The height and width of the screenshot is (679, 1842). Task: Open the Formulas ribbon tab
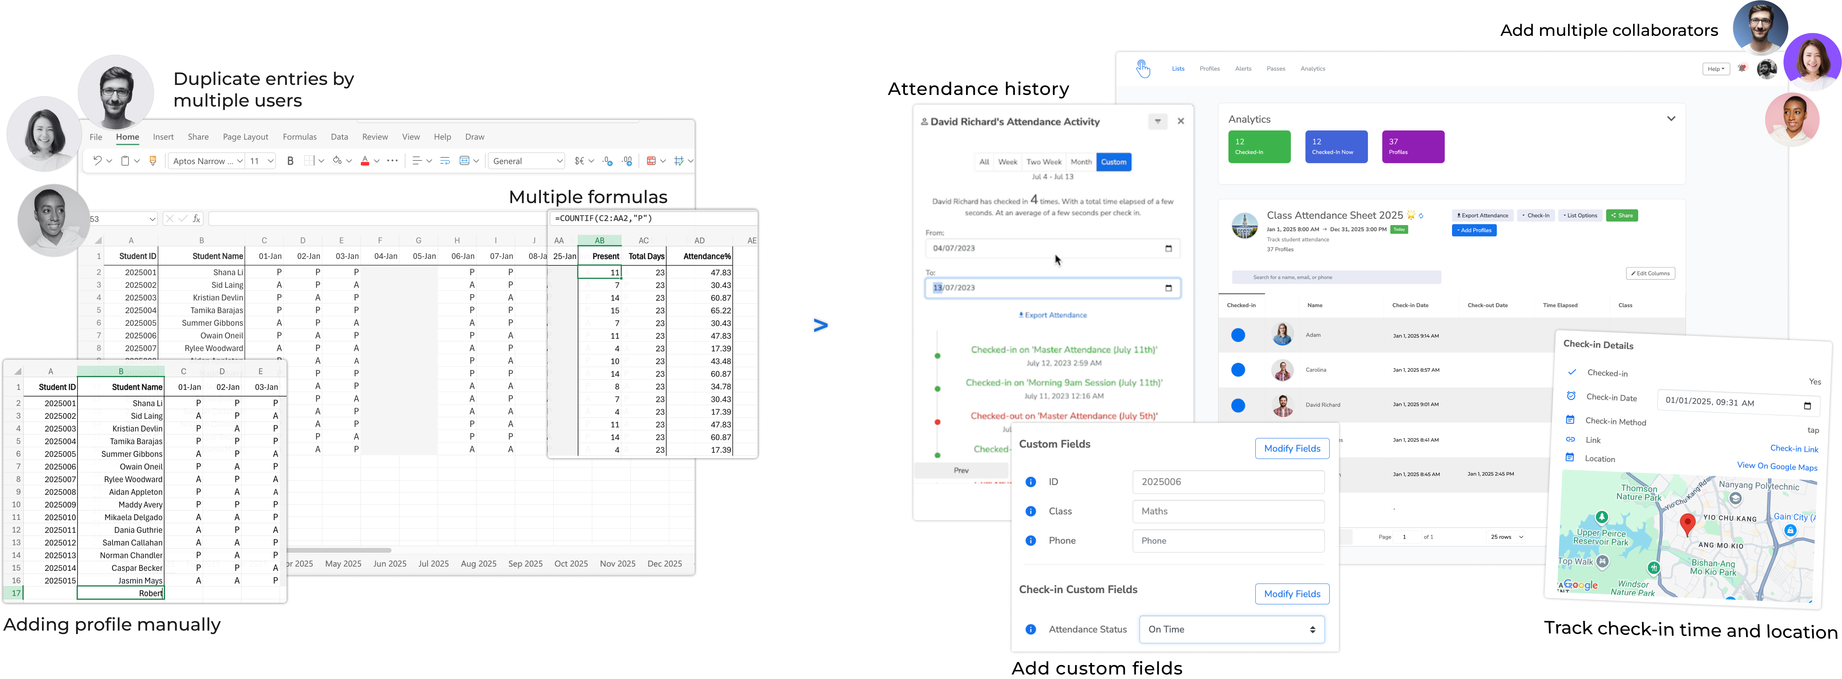pos(300,137)
